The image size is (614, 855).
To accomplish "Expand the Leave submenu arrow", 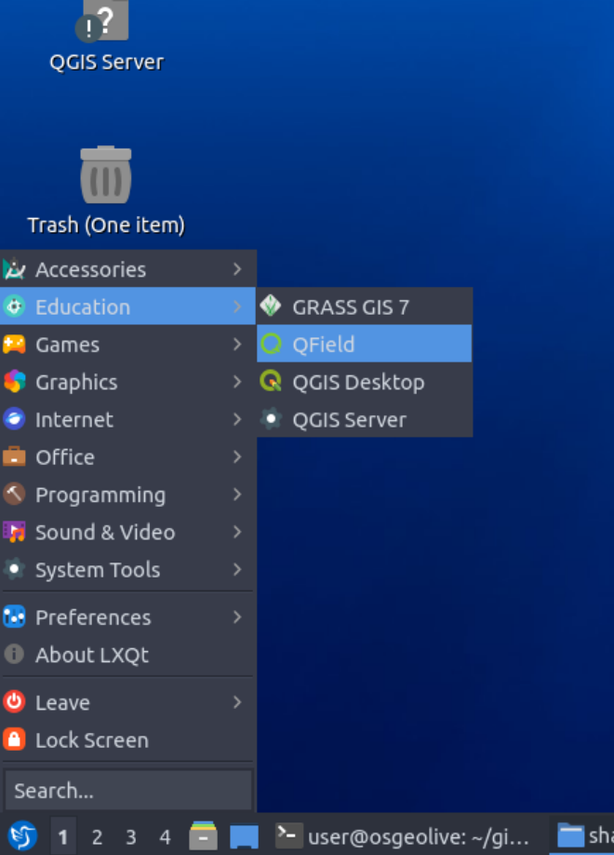I will pyautogui.click(x=237, y=701).
